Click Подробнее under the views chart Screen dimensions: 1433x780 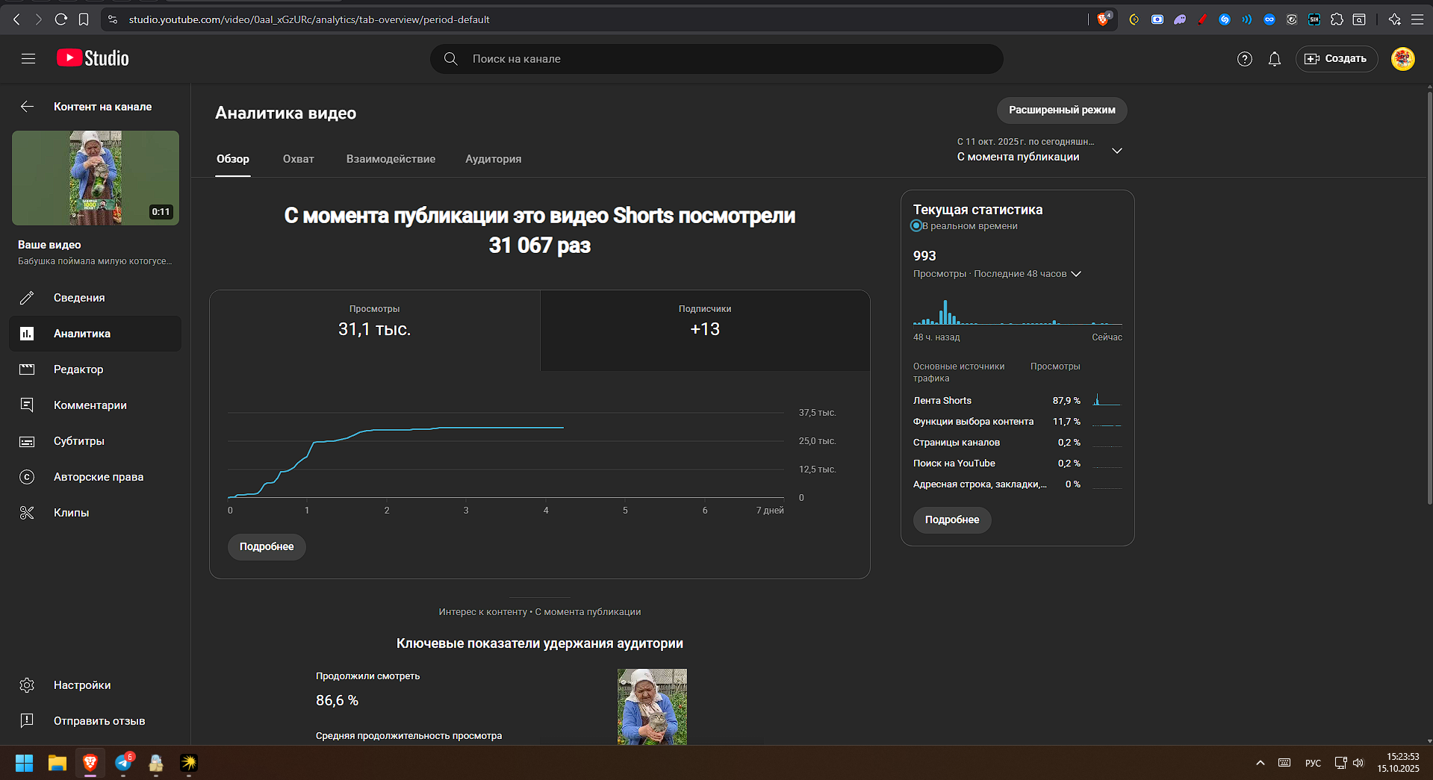click(267, 546)
